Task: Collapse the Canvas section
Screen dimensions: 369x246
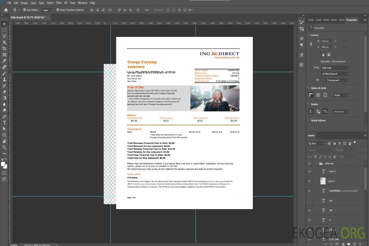Action: (309, 35)
